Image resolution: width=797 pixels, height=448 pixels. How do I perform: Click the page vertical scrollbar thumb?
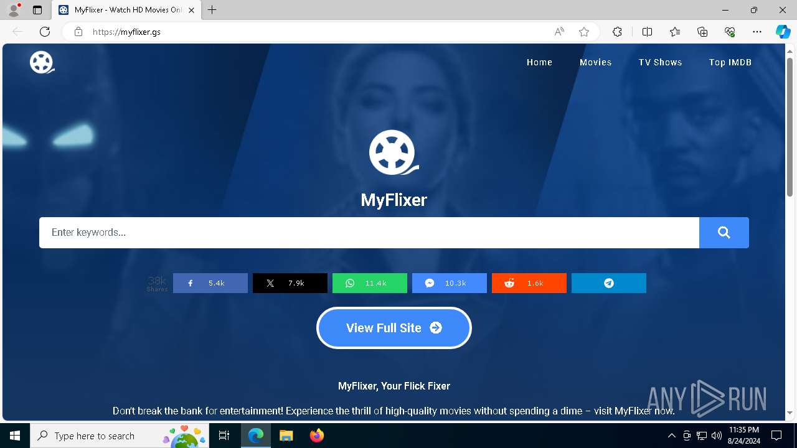click(x=790, y=126)
